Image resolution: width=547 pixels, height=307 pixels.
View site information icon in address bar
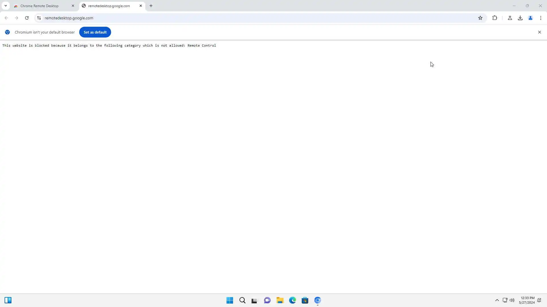[x=39, y=18]
